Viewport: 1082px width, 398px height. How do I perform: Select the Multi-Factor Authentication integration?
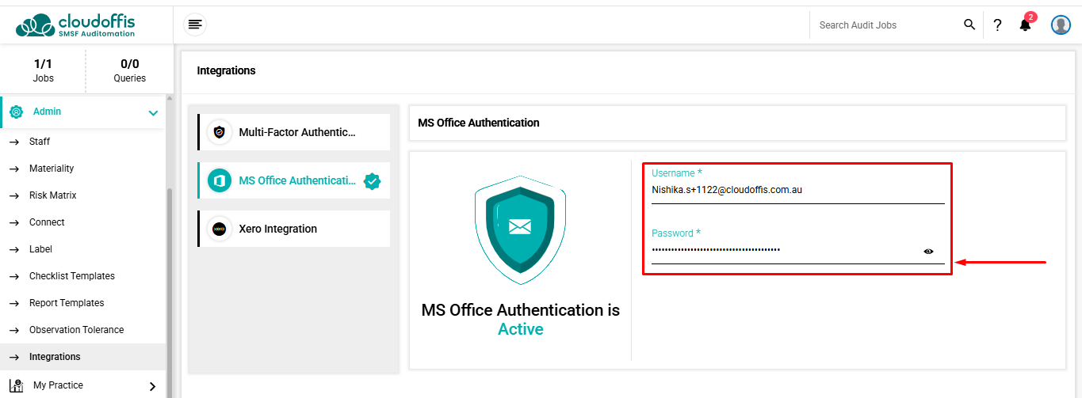tap(293, 132)
